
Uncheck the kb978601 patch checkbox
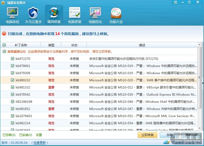tap(13, 66)
